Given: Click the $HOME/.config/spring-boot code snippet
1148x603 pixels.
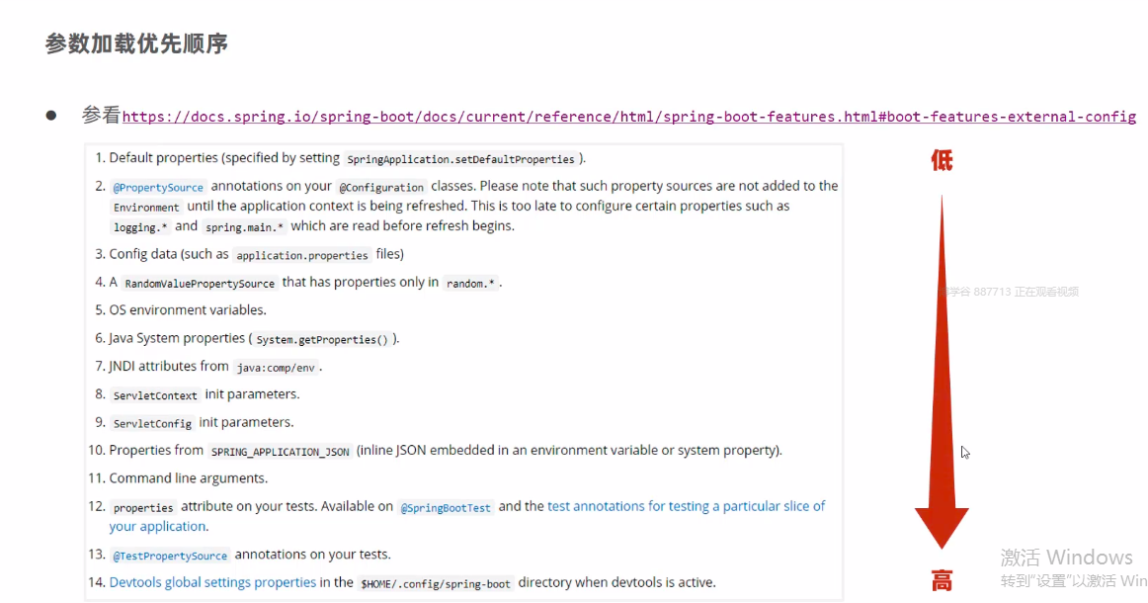Looking at the screenshot, I should [x=436, y=583].
